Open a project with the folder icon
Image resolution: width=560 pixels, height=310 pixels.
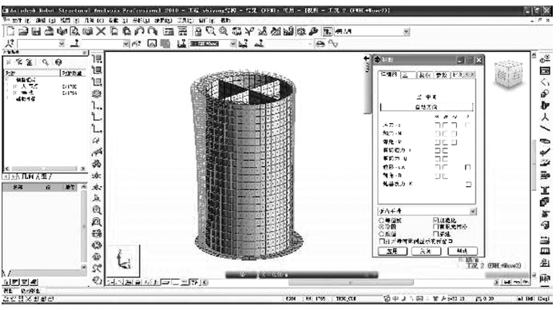coord(23,31)
